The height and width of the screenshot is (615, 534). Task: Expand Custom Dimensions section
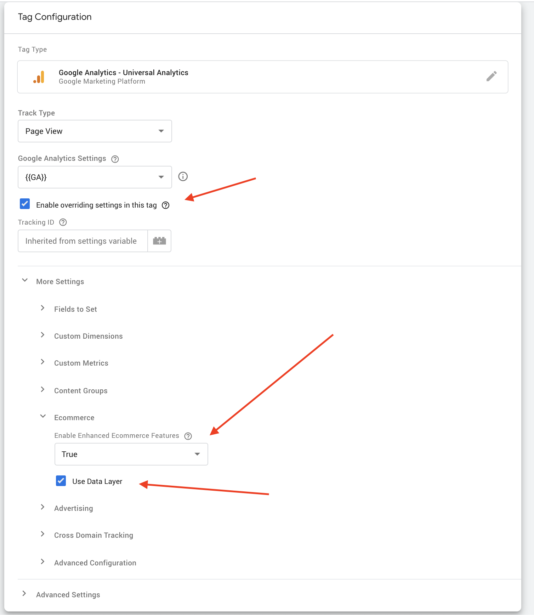point(81,336)
